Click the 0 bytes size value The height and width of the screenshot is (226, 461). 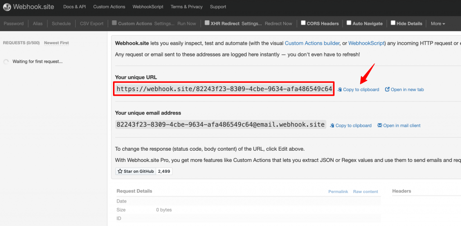tap(164, 210)
